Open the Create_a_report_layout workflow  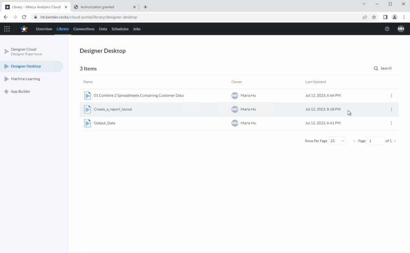point(113,109)
